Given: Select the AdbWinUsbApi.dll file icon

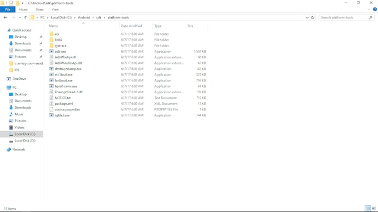Looking at the screenshot, I should [x=51, y=63].
